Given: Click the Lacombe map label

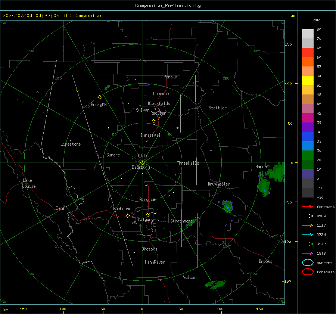Looking at the screenshot, I should 161,94.
